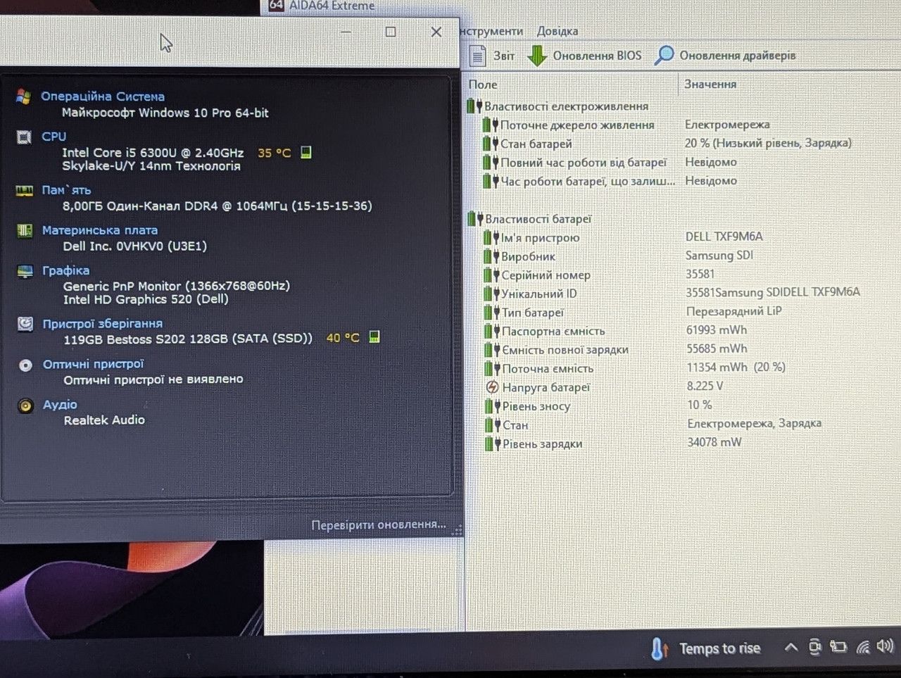Click the Оптичні пристрої disc icon
The image size is (901, 678).
coord(26,365)
